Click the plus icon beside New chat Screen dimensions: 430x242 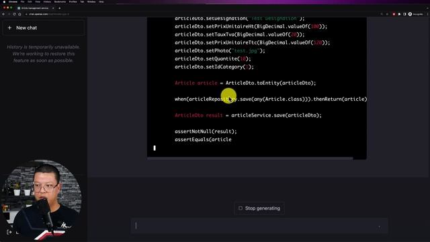point(9,28)
